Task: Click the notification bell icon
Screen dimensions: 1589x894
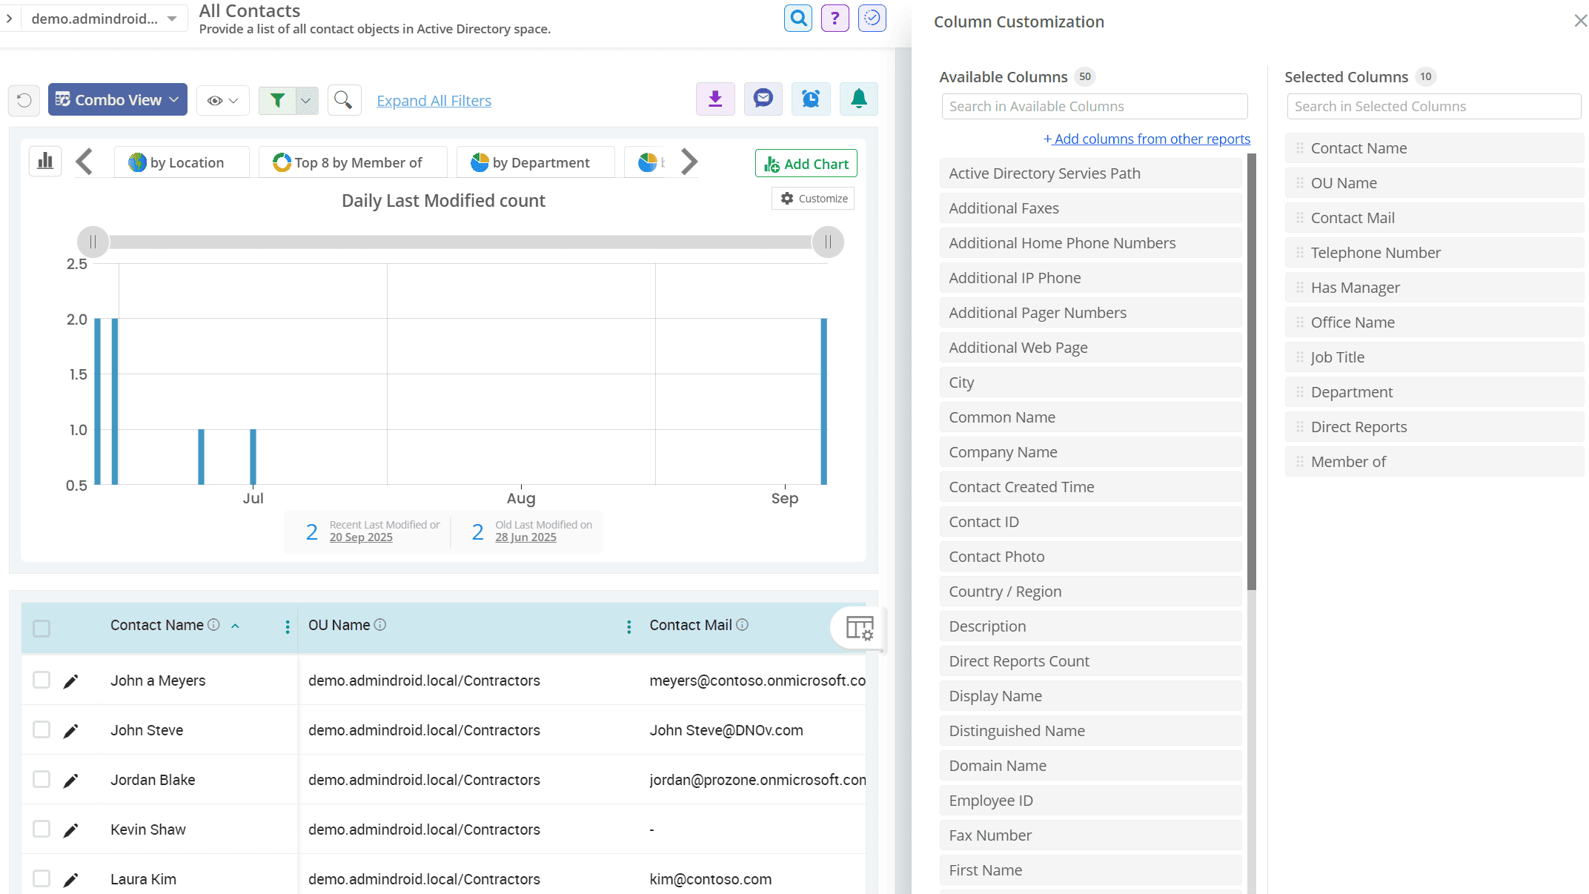Action: coord(859,99)
